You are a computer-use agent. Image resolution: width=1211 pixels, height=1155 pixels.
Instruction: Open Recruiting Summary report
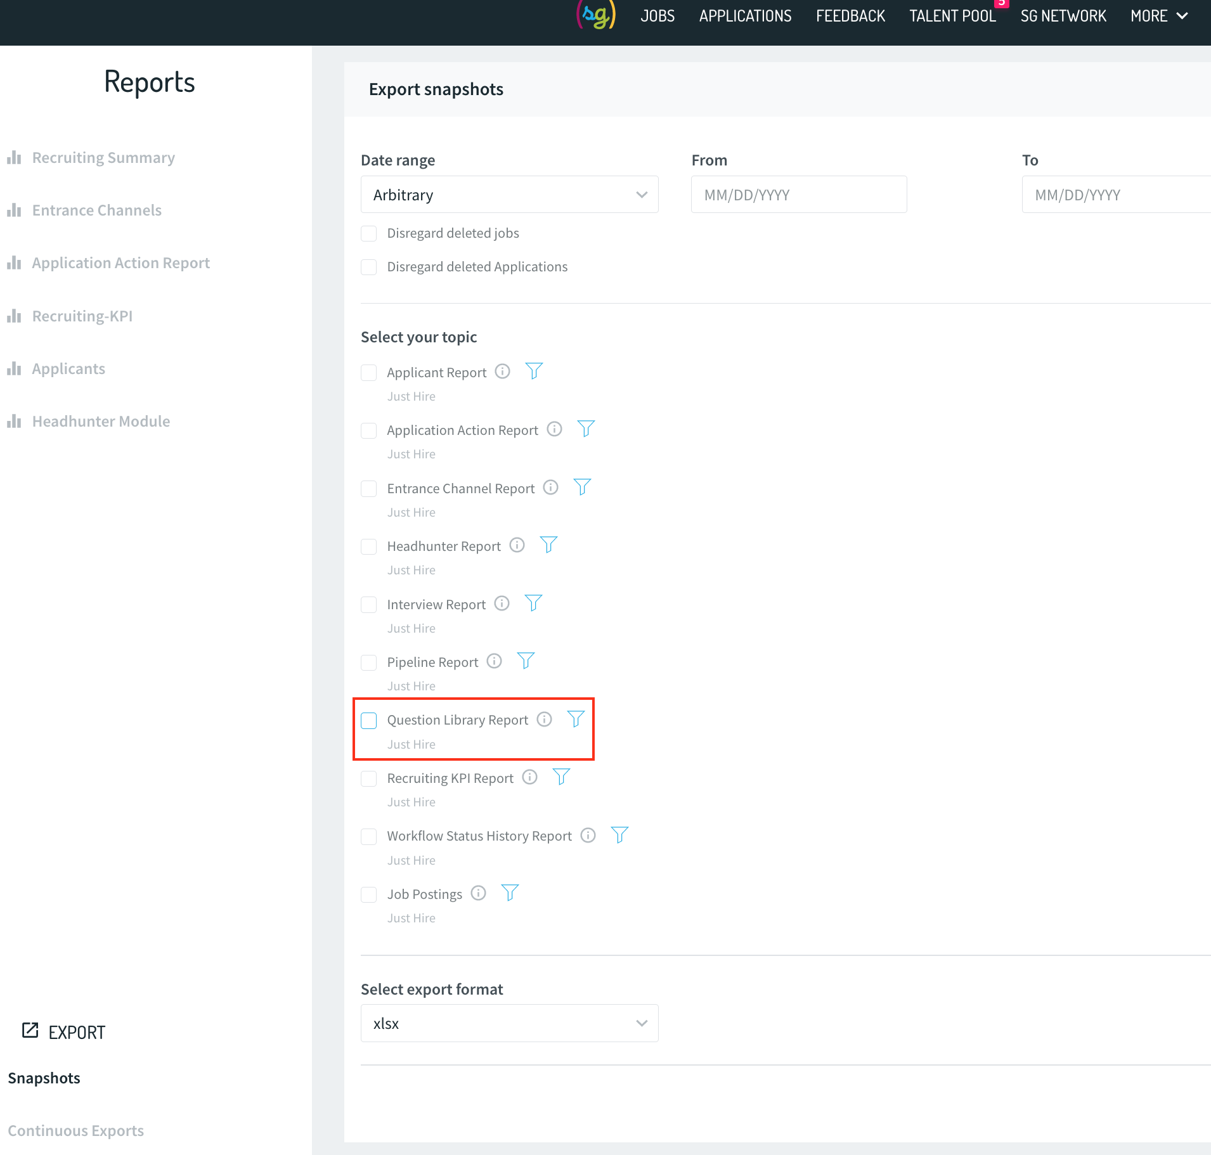(103, 157)
